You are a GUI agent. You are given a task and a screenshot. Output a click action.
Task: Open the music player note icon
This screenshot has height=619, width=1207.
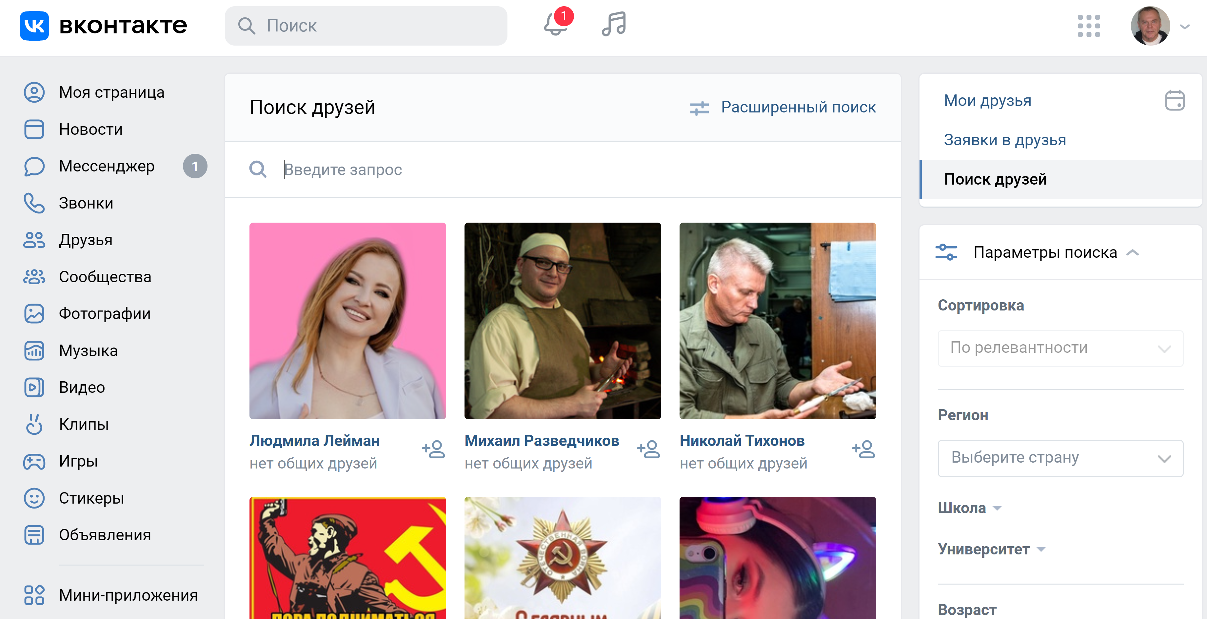click(614, 24)
